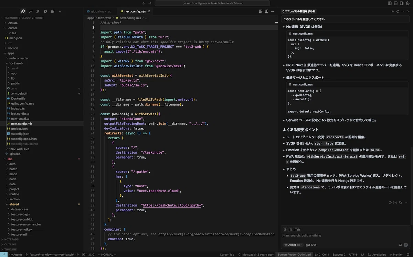This screenshot has height=257, width=413.
Task: Expand the feature-hotkey folder
Action: point(42,229)
